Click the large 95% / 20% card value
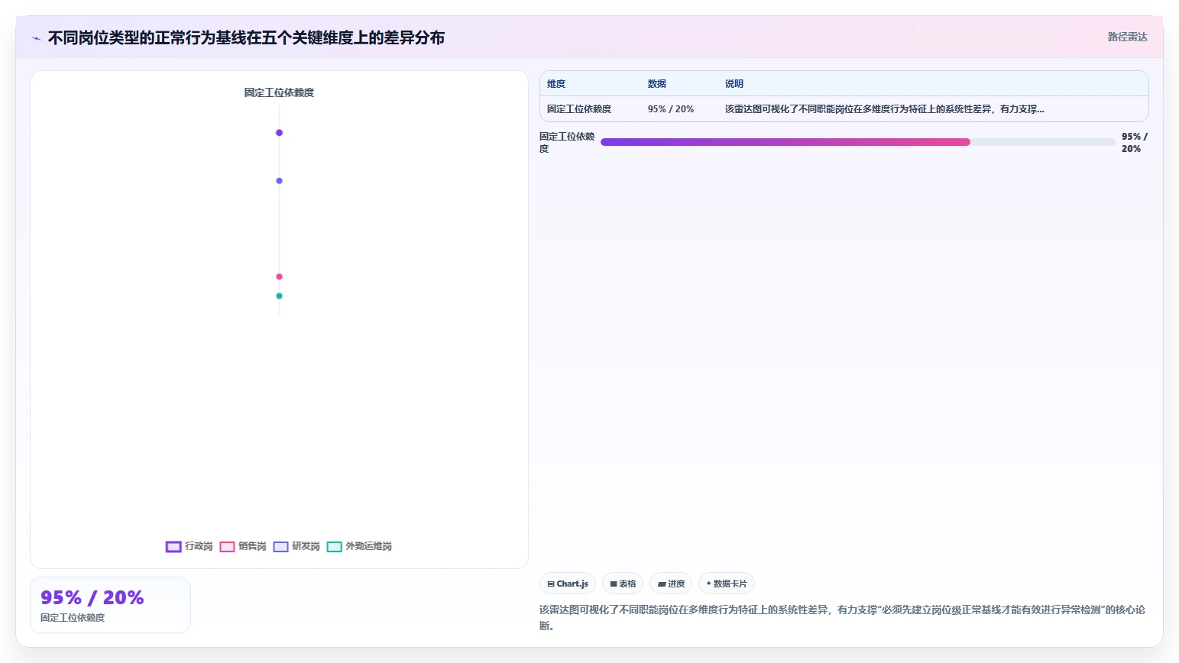The width and height of the screenshot is (1179, 663). click(x=92, y=597)
